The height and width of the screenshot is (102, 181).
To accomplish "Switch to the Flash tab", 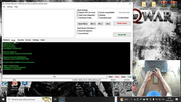I will pos(13,40).
